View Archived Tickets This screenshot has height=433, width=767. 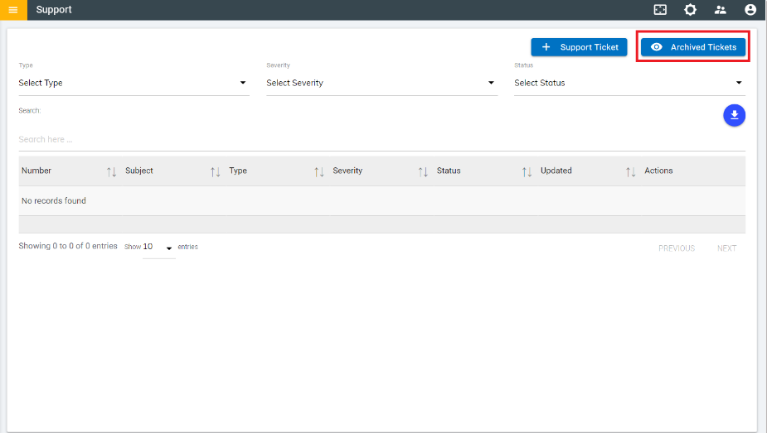pyautogui.click(x=694, y=47)
